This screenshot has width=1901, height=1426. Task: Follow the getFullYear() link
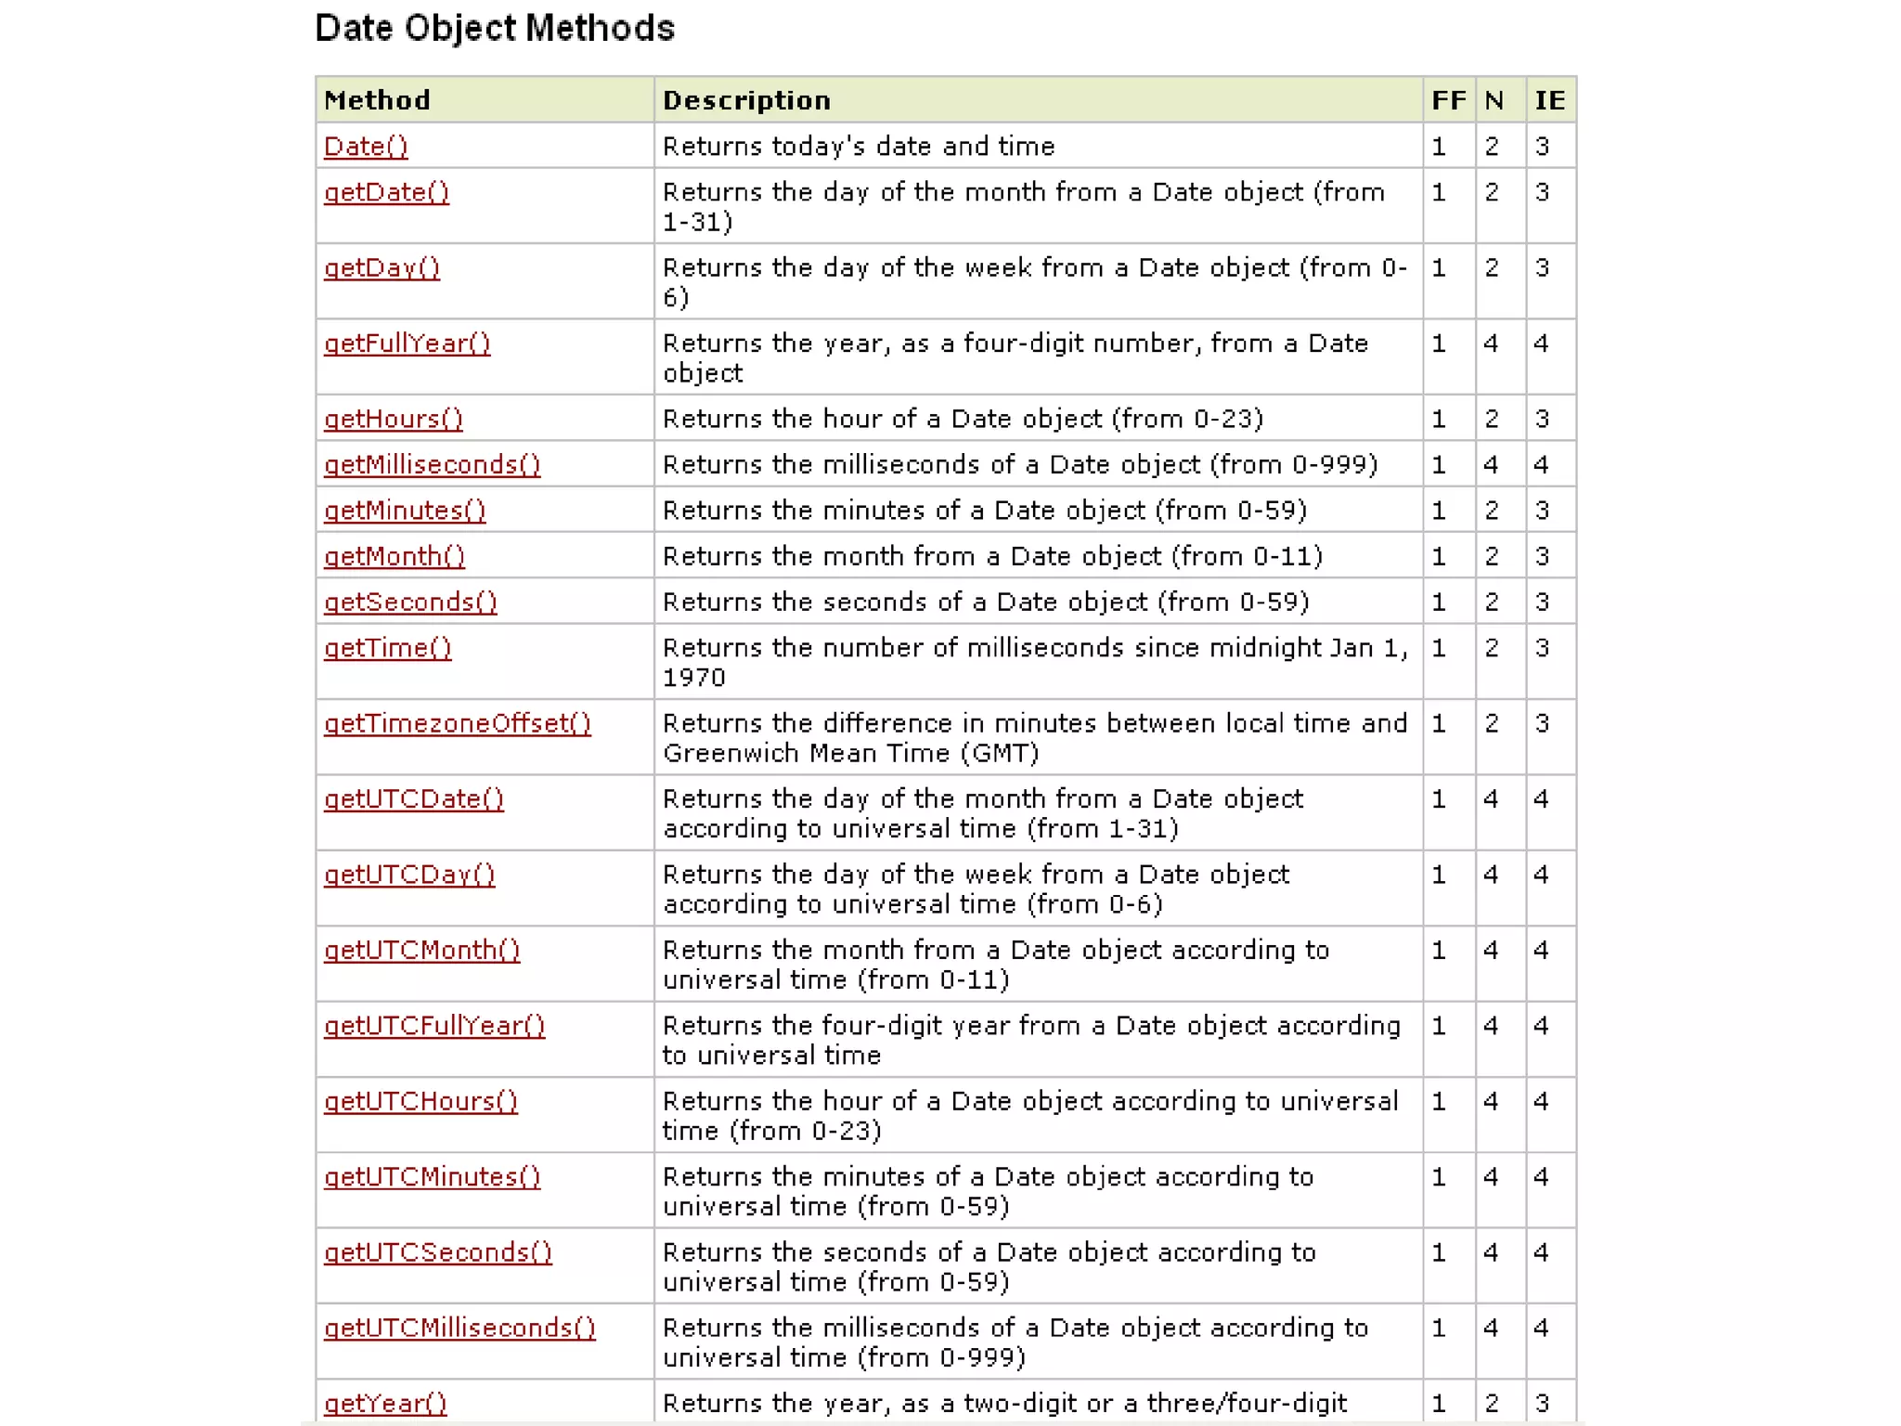tap(407, 344)
